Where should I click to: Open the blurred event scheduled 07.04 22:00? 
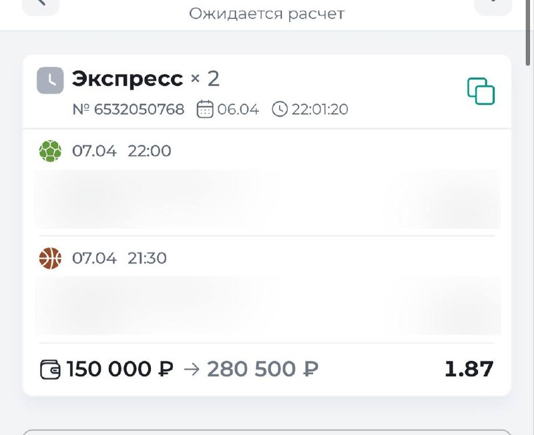(267, 199)
